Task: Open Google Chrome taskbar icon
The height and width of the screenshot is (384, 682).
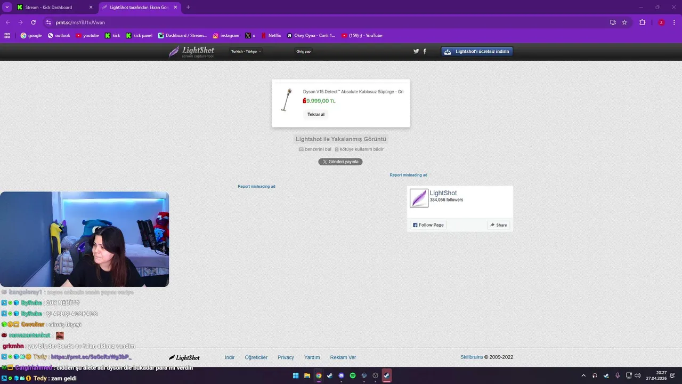Action: [319, 375]
